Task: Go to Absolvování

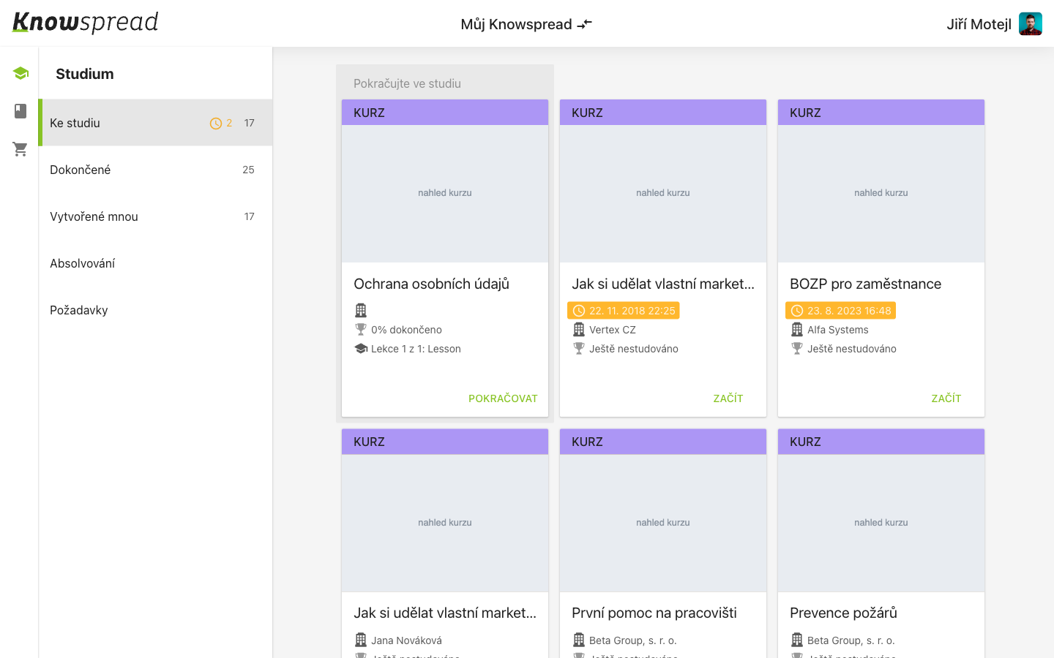Action: click(x=155, y=263)
